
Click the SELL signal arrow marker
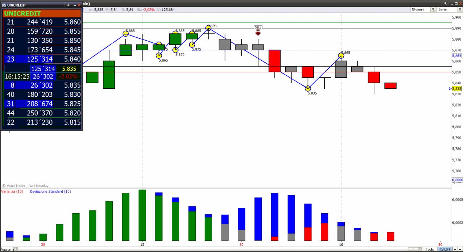(258, 33)
